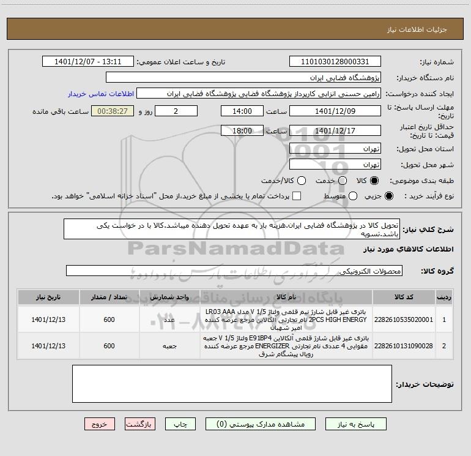Screen dimensions: 471x456
Task: Select the کالا/خدمت radio button
Action: tap(302, 181)
